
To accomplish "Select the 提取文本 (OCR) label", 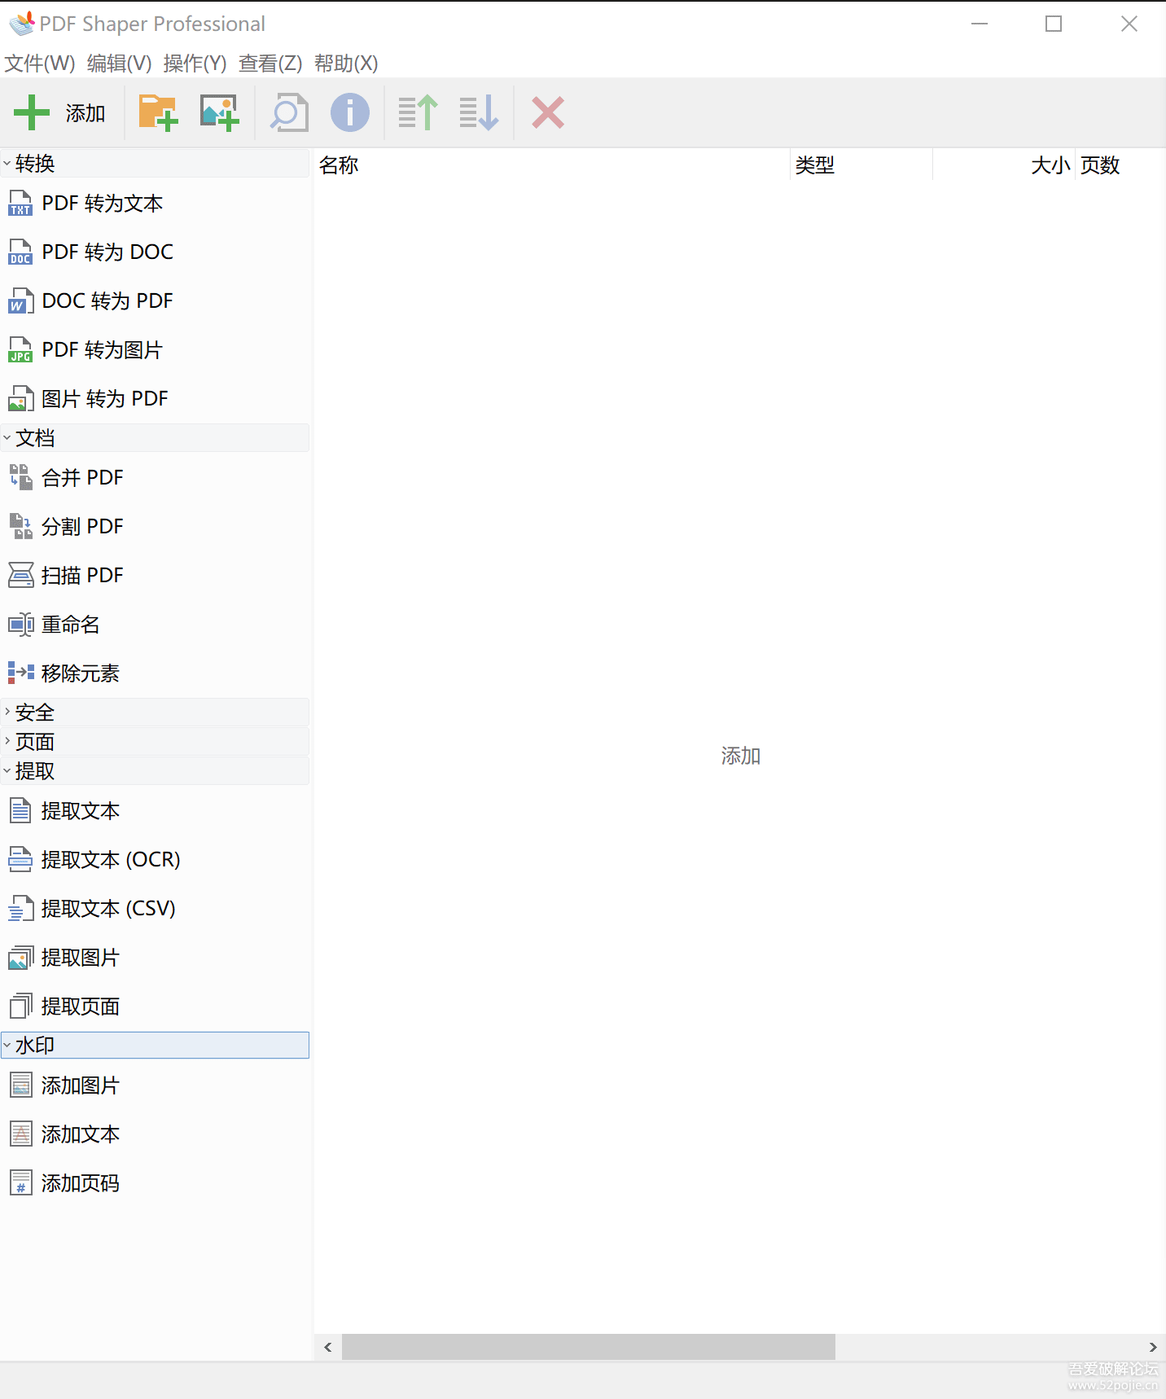I will click(111, 859).
